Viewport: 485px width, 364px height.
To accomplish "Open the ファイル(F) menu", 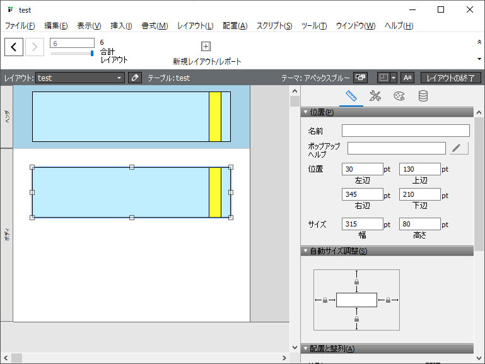I will [20, 26].
